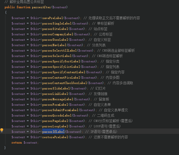The image size is (179, 155).
Task: Click the parserSpecifyContentLabel method call
Action: (x=64, y=72)
